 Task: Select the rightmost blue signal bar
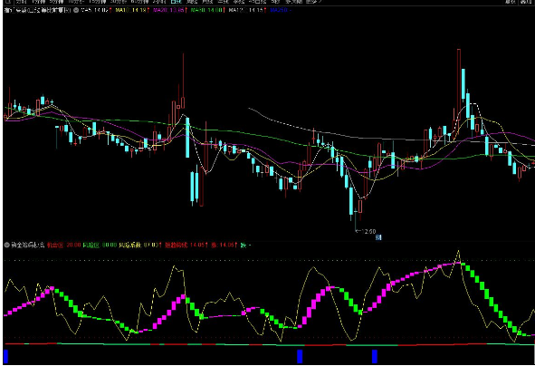pos(374,356)
